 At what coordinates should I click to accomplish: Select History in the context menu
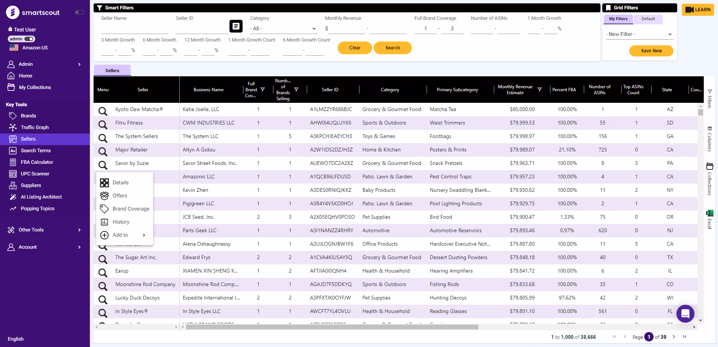[125, 222]
